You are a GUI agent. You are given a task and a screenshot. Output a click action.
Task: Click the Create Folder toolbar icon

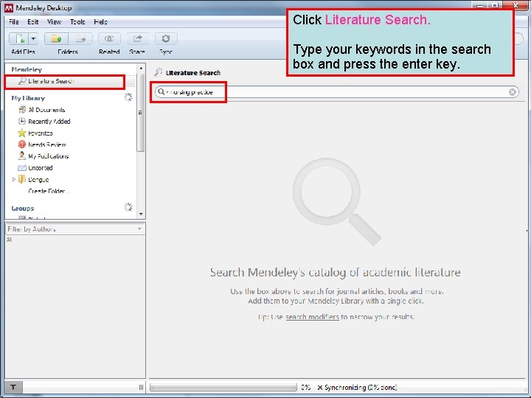click(x=56, y=39)
